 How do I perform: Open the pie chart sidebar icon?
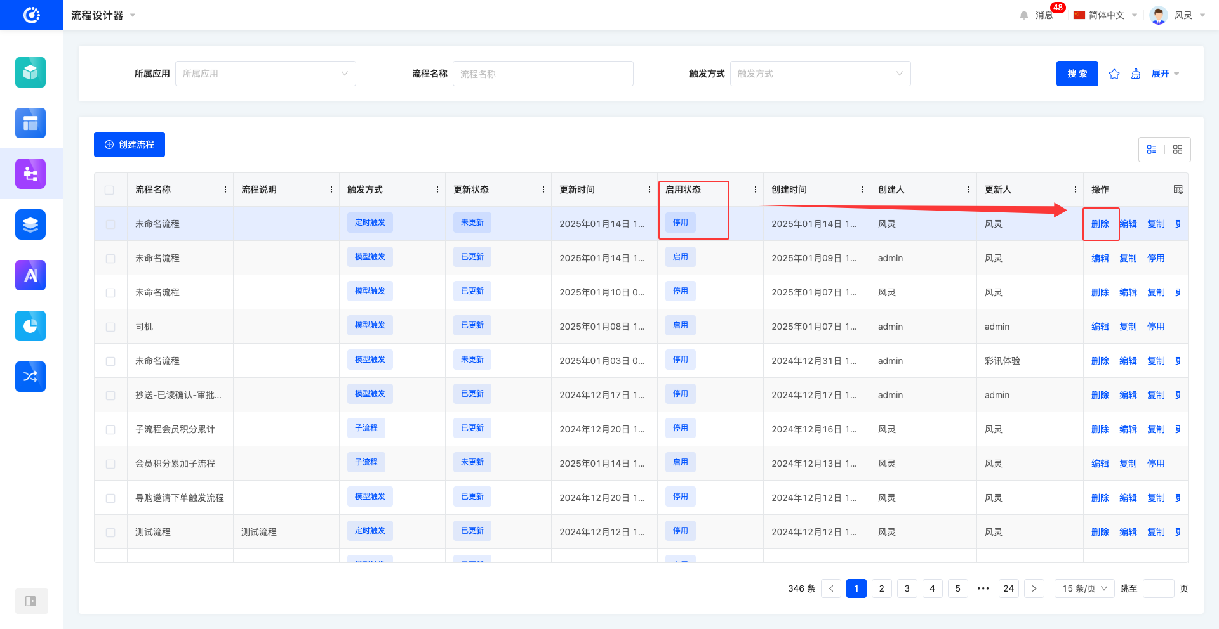(30, 326)
